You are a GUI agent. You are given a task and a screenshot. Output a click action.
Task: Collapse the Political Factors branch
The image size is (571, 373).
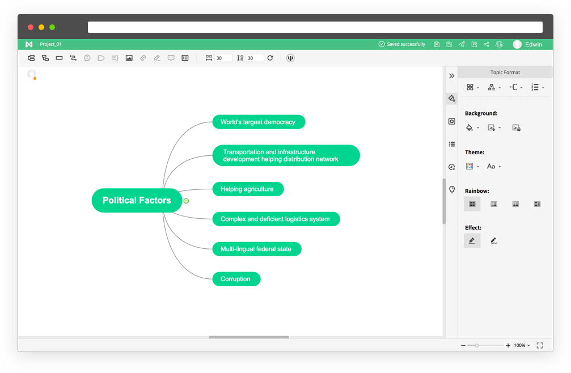point(186,201)
